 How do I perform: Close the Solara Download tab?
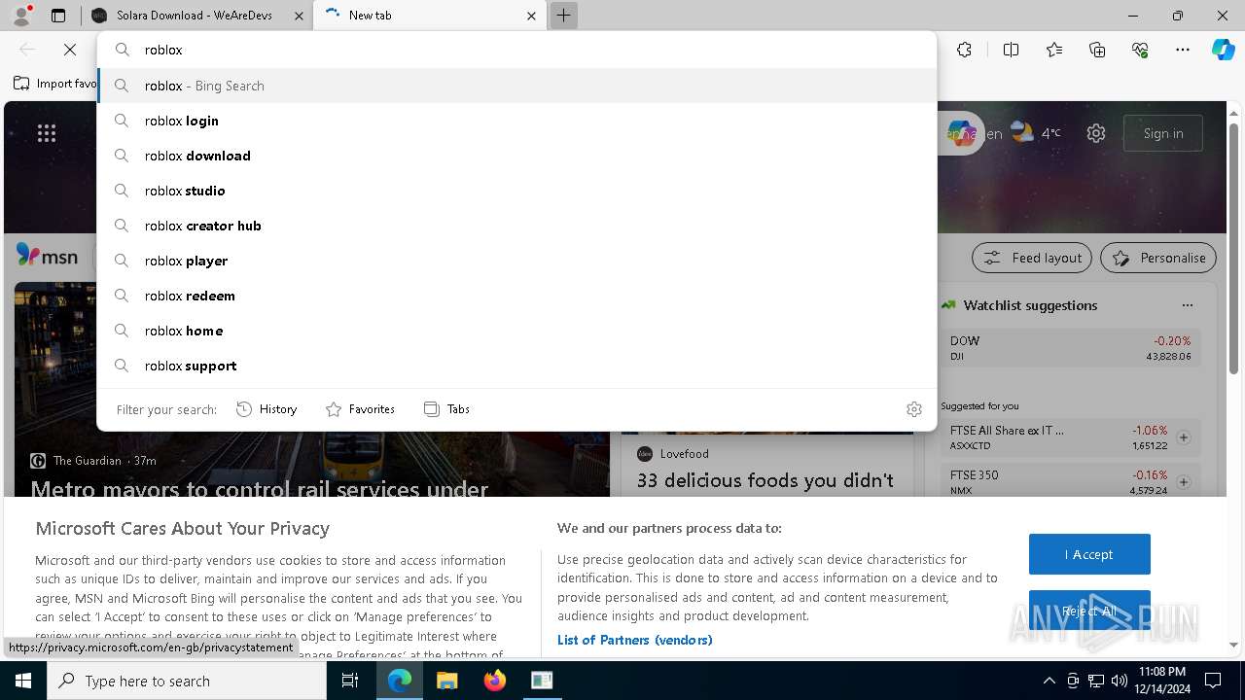pos(299,16)
